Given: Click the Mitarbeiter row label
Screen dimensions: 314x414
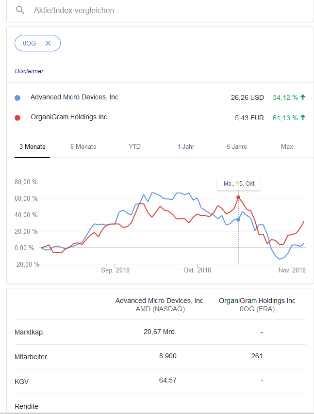Looking at the screenshot, I should coord(31,357).
